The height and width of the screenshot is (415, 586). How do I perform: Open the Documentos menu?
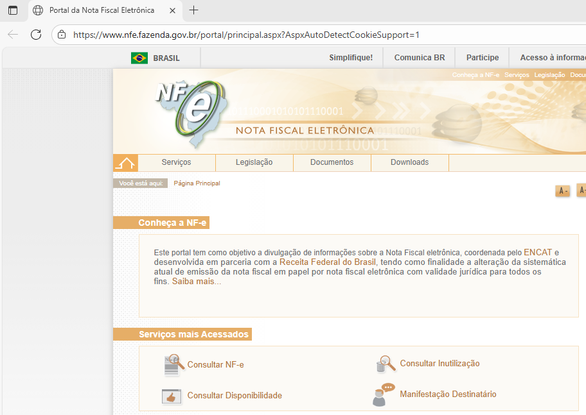pyautogui.click(x=332, y=162)
